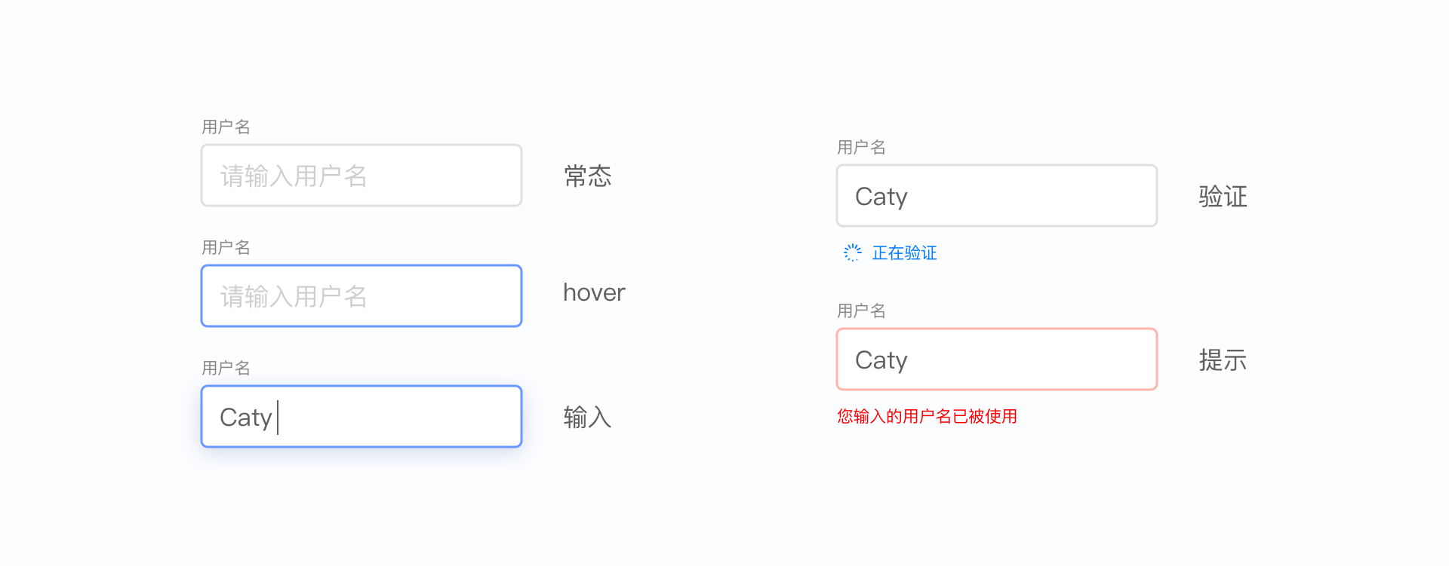This screenshot has height=566, width=1449.
Task: Click 用户名 label above the hover-state field
Action: pos(226,247)
